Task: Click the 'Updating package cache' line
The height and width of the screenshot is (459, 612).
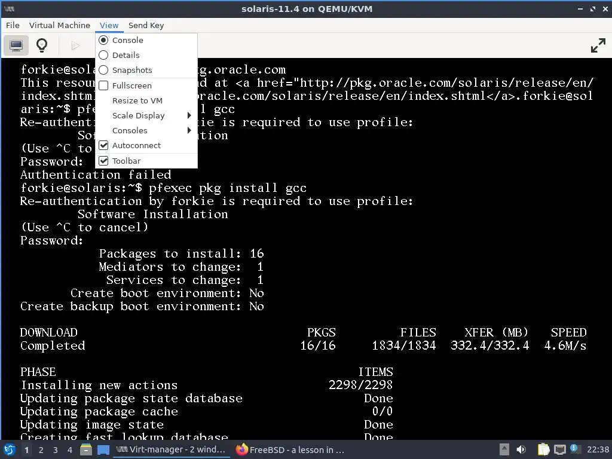Action: click(99, 411)
